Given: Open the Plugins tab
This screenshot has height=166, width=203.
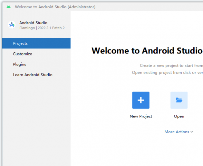Looking at the screenshot, I should tap(36, 64).
